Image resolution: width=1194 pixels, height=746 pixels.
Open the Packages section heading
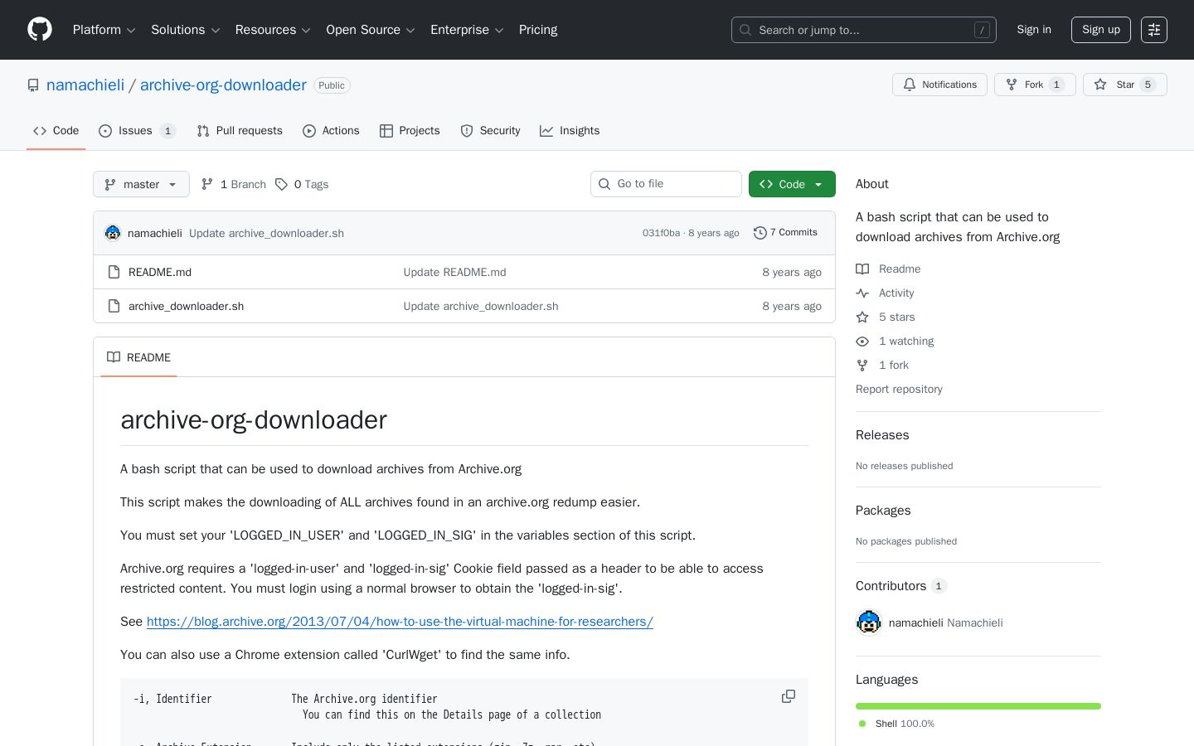tap(883, 511)
